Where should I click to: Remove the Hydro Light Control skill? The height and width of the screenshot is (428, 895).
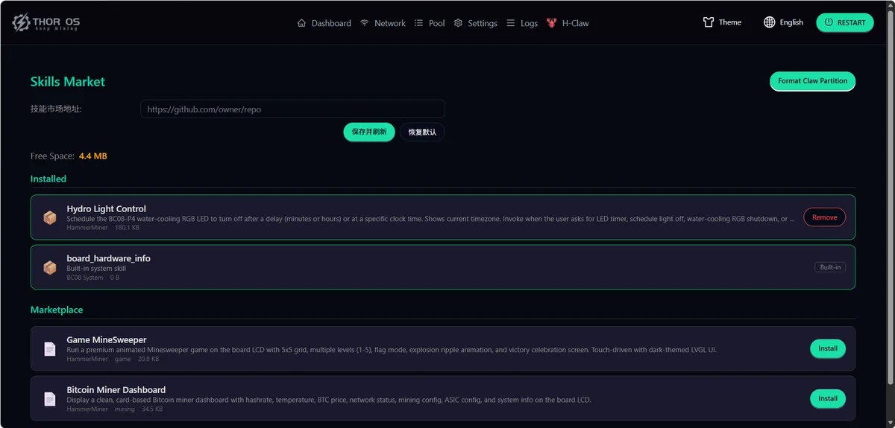[824, 217]
